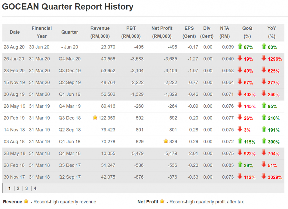Go to page 3 of report history
Screen dimensions: 288x209
coord(26,188)
